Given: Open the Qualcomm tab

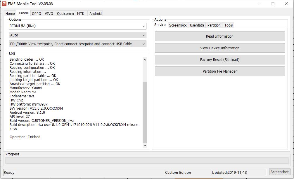Looking at the screenshot, I should coord(65,13).
